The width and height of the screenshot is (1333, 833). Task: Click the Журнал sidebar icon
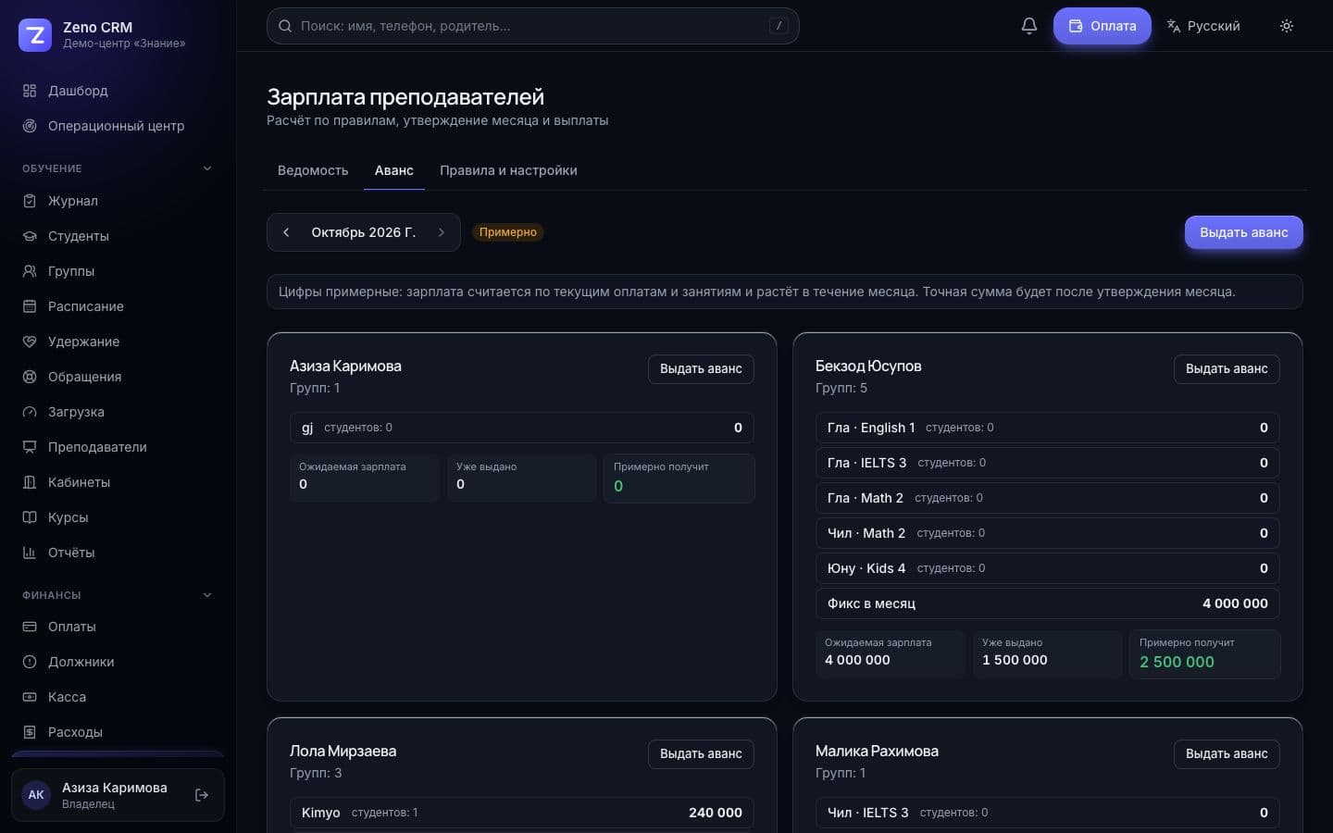(x=30, y=201)
